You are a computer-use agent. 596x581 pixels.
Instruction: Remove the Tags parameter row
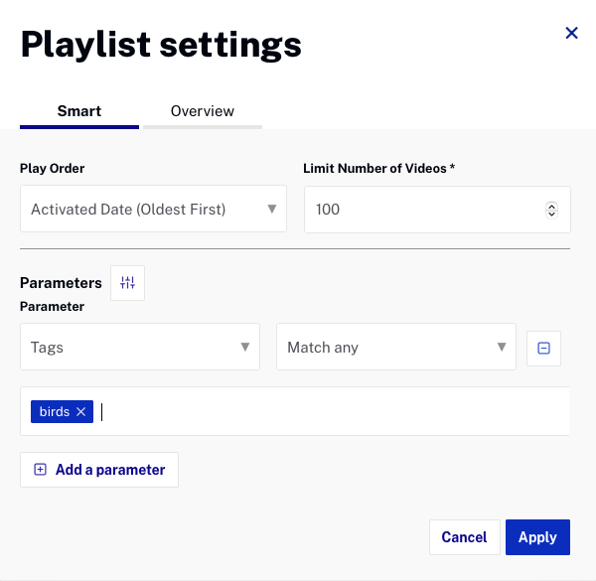543,348
